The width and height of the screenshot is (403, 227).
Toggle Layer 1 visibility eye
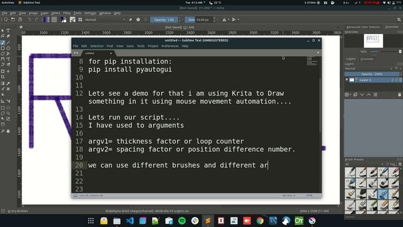[x=347, y=80]
